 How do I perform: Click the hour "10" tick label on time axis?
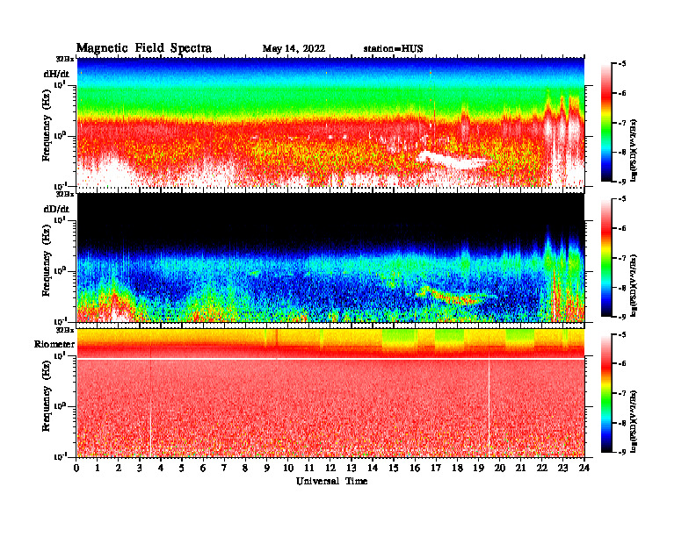[288, 468]
